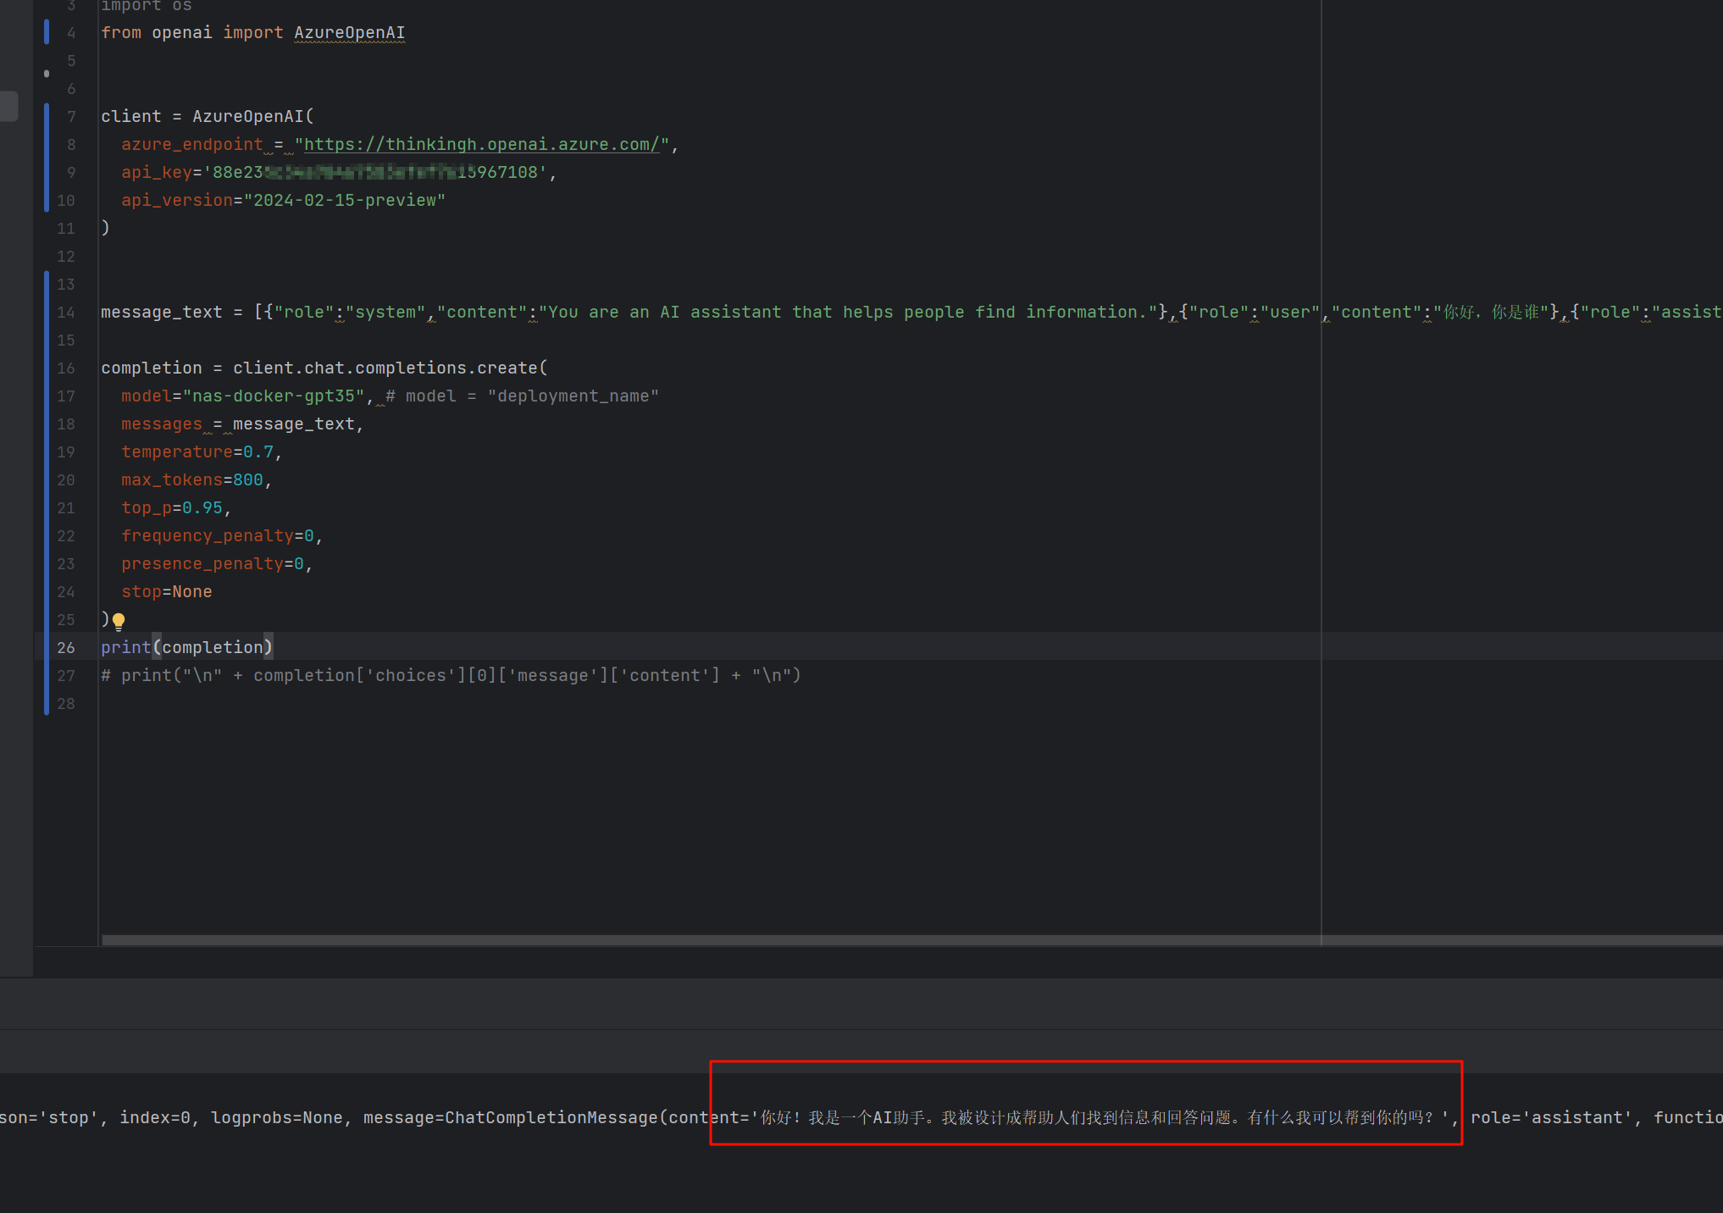1723x1213 pixels.
Task: Click the commented-out print line 27
Action: click(x=451, y=676)
